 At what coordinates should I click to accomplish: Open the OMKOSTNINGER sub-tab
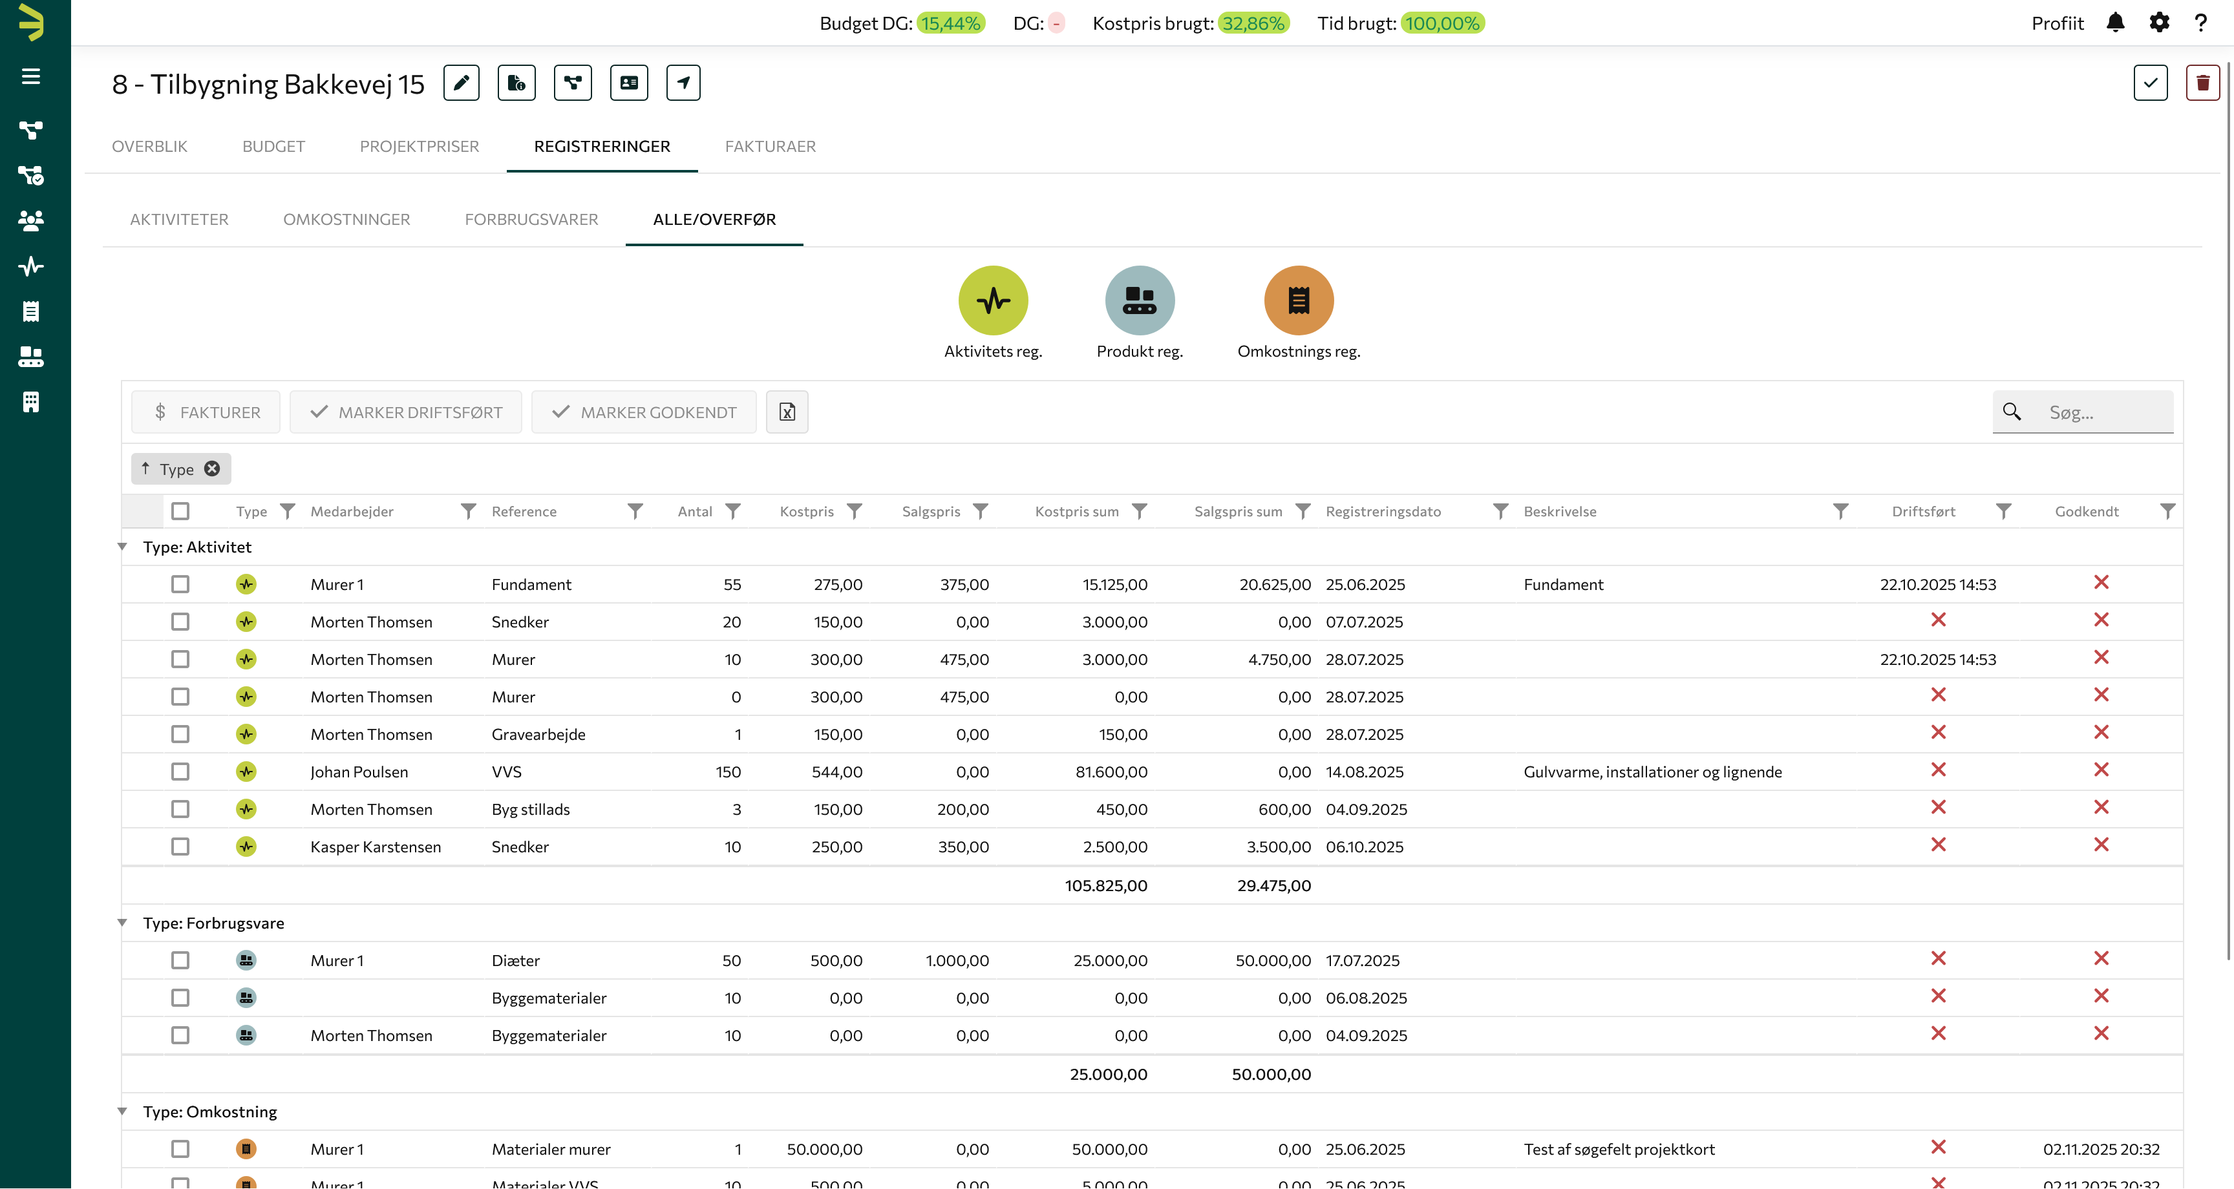tap(346, 220)
